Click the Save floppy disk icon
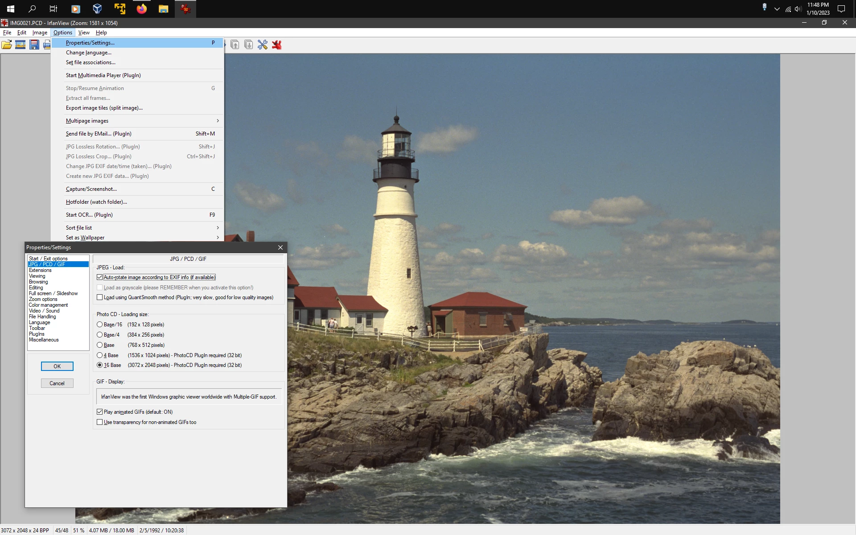This screenshot has width=856, height=535. (34, 45)
